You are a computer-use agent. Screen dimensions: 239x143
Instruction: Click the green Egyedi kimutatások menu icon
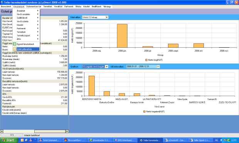tap(15, 44)
